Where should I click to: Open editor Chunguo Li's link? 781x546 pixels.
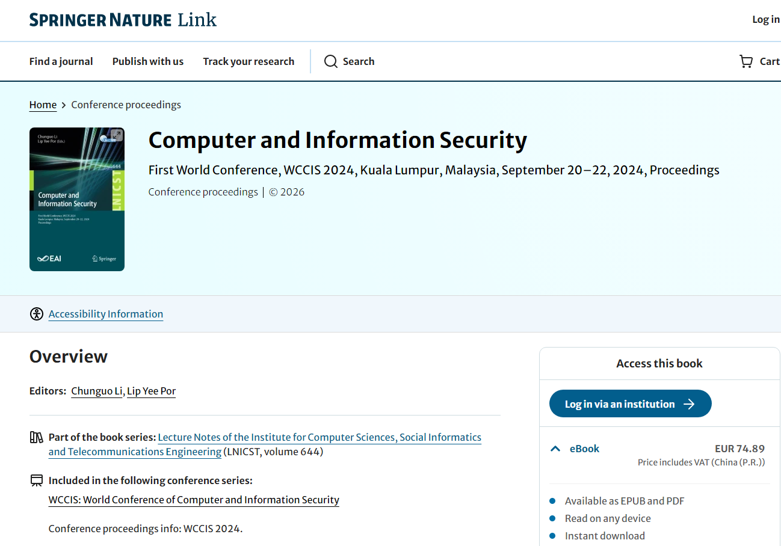click(x=97, y=391)
